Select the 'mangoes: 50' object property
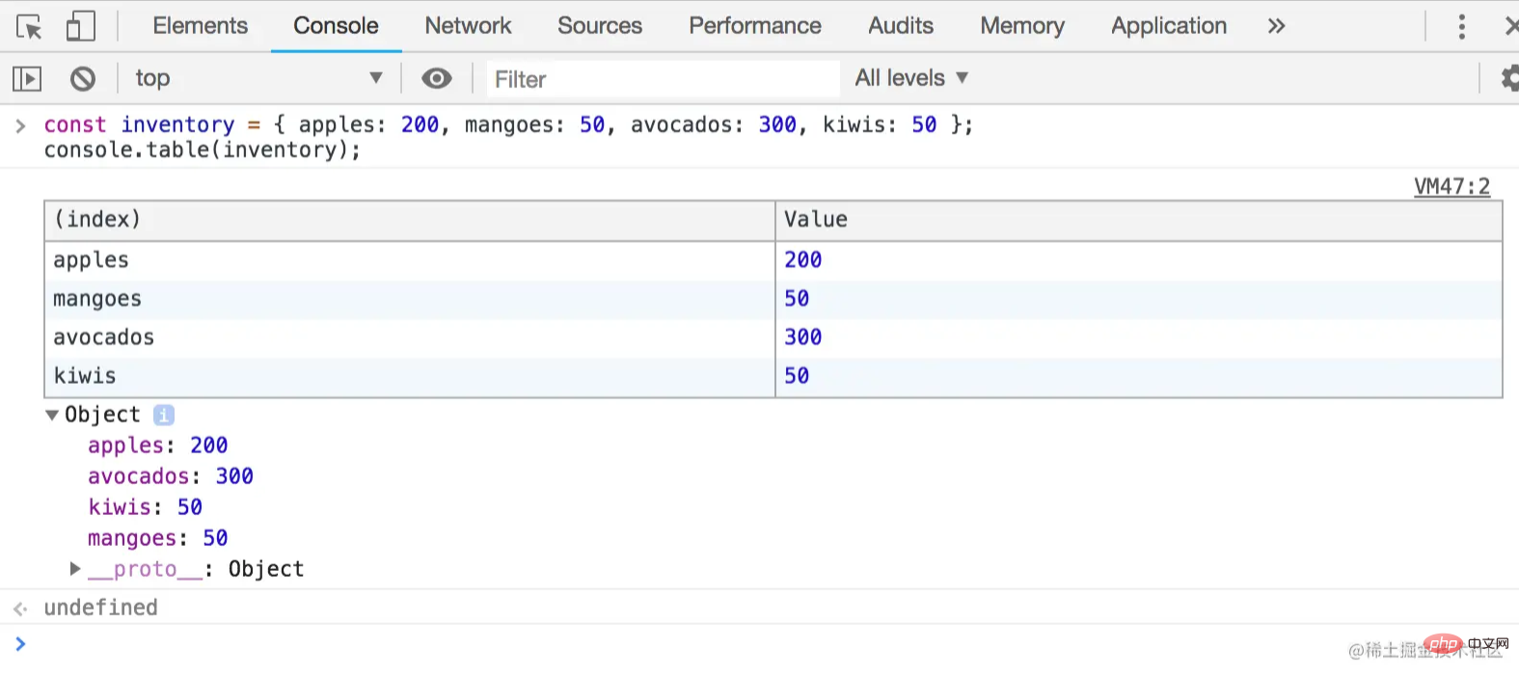The height and width of the screenshot is (675, 1519). pos(157,538)
